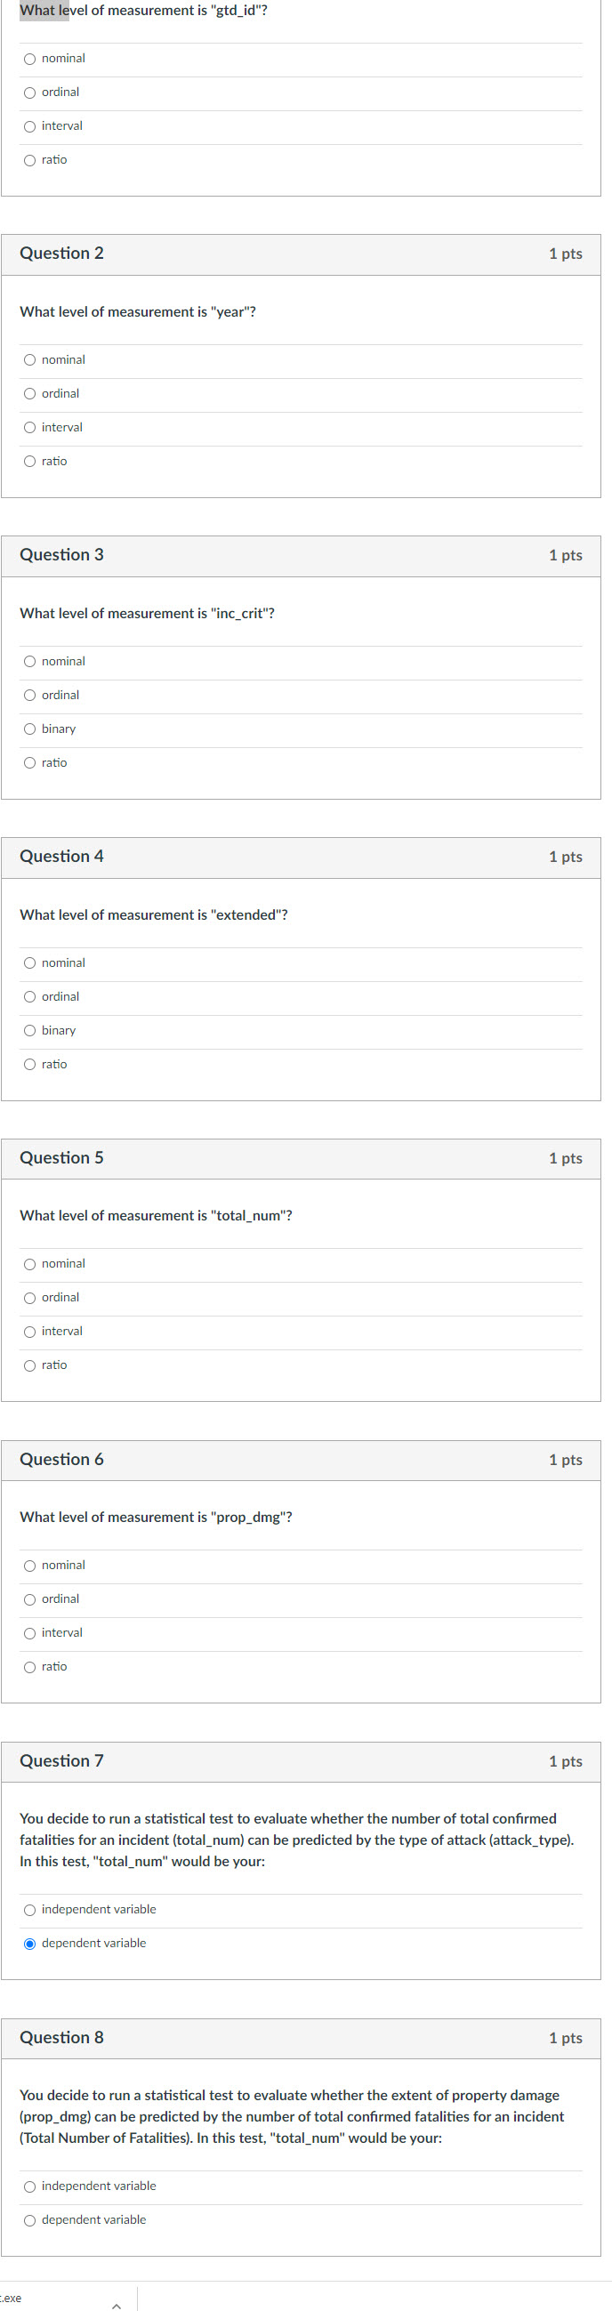The image size is (612, 2311).
Task: Choose "ordinal" for the "prop_dmg" question
Action: [x=29, y=1598]
